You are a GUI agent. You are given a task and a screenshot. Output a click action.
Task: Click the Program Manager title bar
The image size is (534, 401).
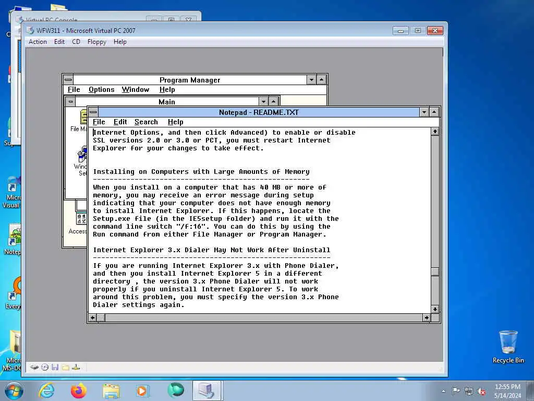pos(190,80)
